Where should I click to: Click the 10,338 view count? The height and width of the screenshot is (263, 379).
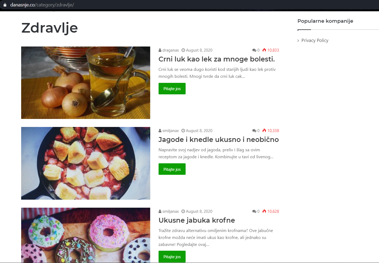[273, 131]
